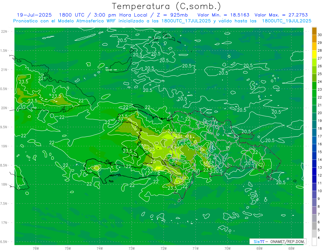
Task: Click the lime swatch between 26 and 27
Action: click(x=314, y=62)
